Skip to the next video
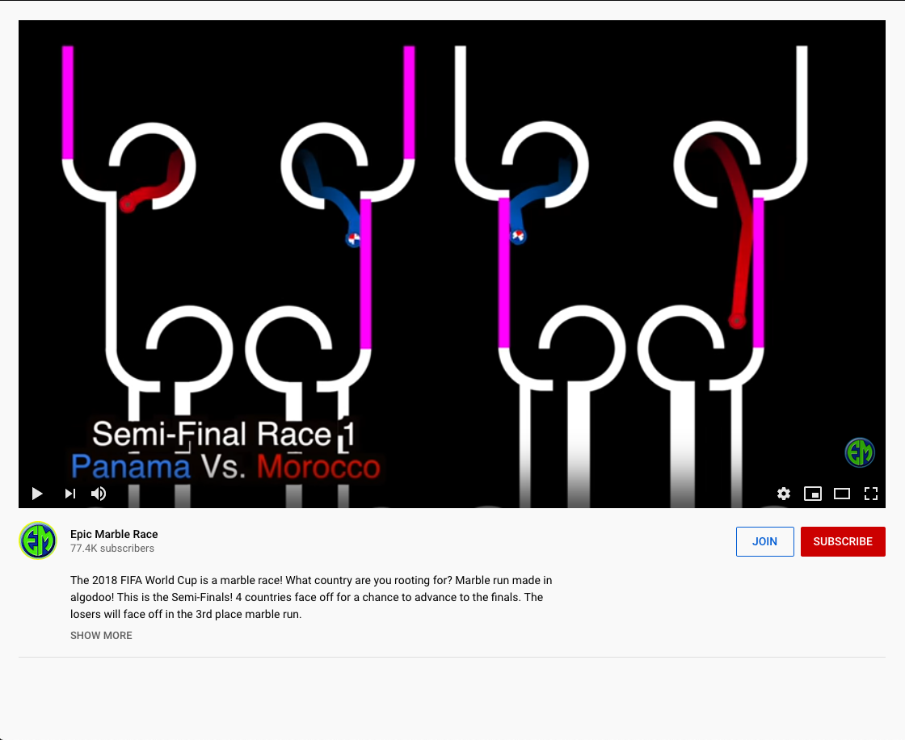905x740 pixels. [x=69, y=494]
